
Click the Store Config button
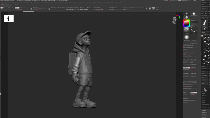click(x=115, y=9)
